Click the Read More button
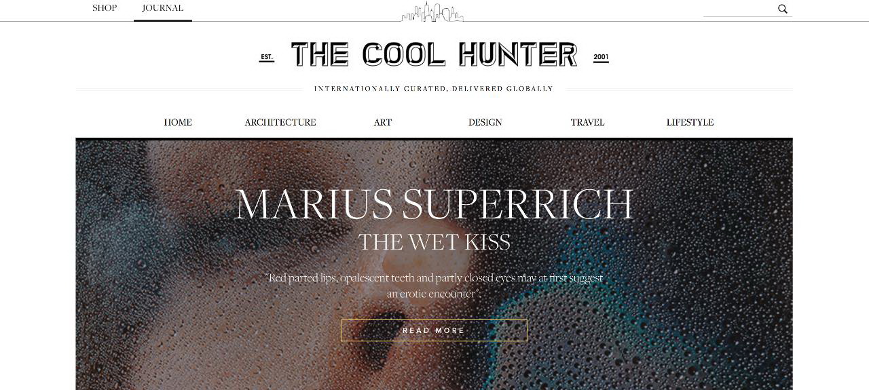 click(434, 330)
